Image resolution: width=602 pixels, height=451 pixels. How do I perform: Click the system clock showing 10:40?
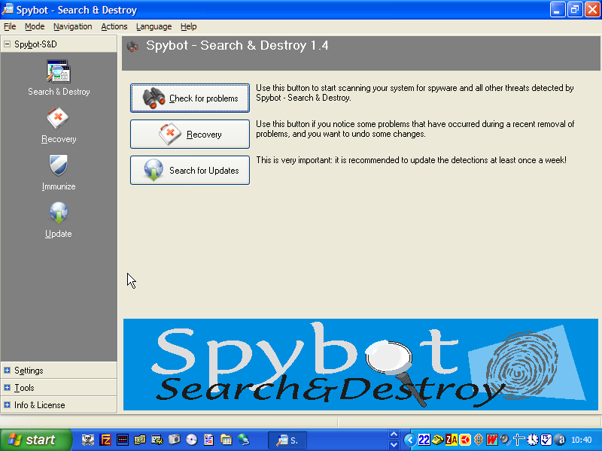581,440
